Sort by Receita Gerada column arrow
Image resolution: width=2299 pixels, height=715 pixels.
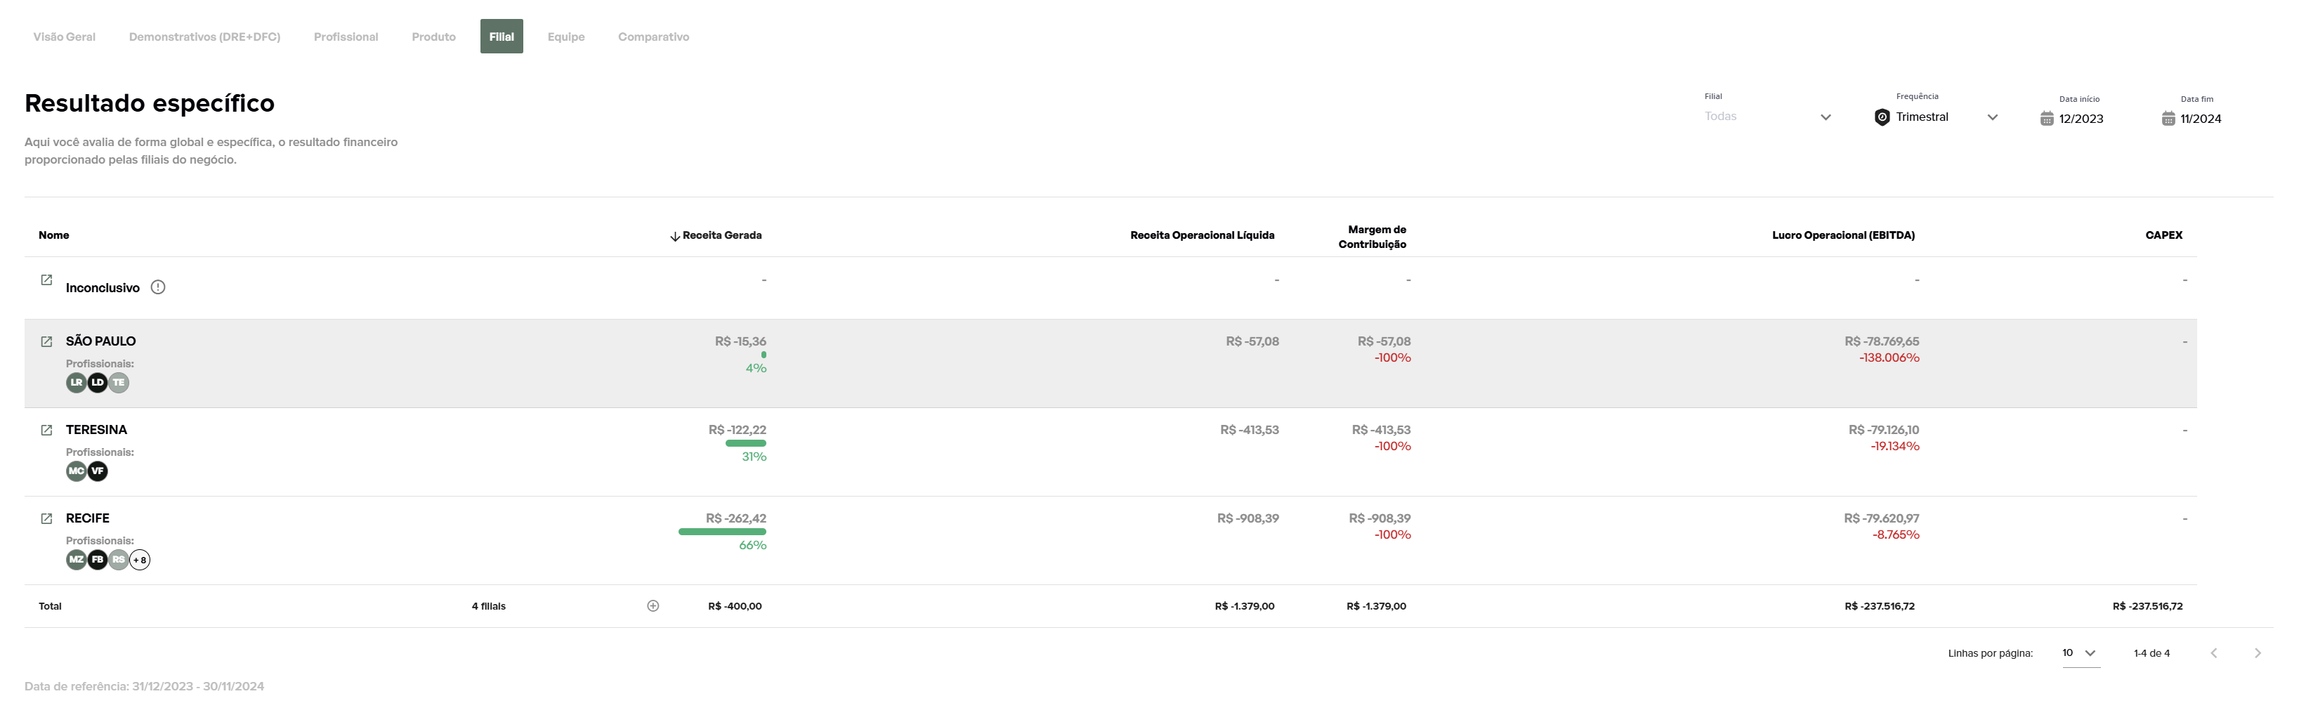coord(675,237)
